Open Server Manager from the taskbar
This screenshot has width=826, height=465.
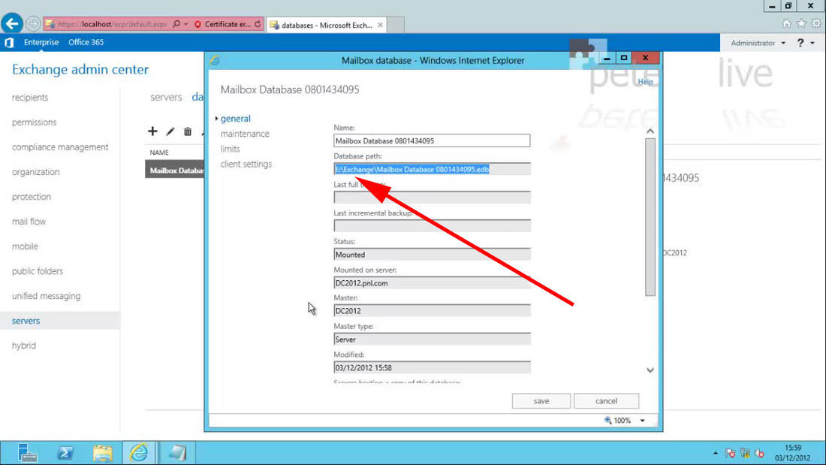(x=26, y=453)
